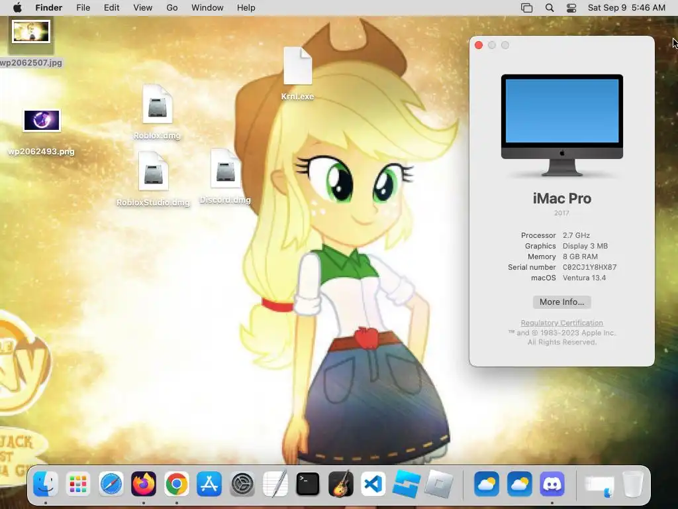Open the Regulatory Certification link
678x509 pixels.
tap(561, 323)
